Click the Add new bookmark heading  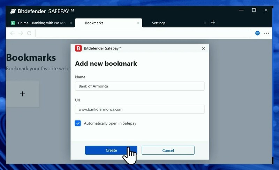click(106, 63)
